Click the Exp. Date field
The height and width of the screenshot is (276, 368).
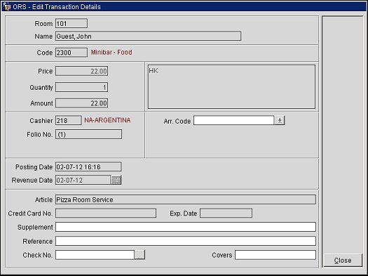point(226,213)
